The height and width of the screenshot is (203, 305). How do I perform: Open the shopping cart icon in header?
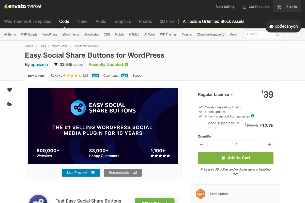[x=279, y=7]
